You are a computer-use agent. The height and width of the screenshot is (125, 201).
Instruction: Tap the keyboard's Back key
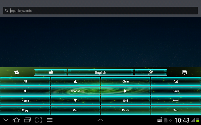(176, 91)
